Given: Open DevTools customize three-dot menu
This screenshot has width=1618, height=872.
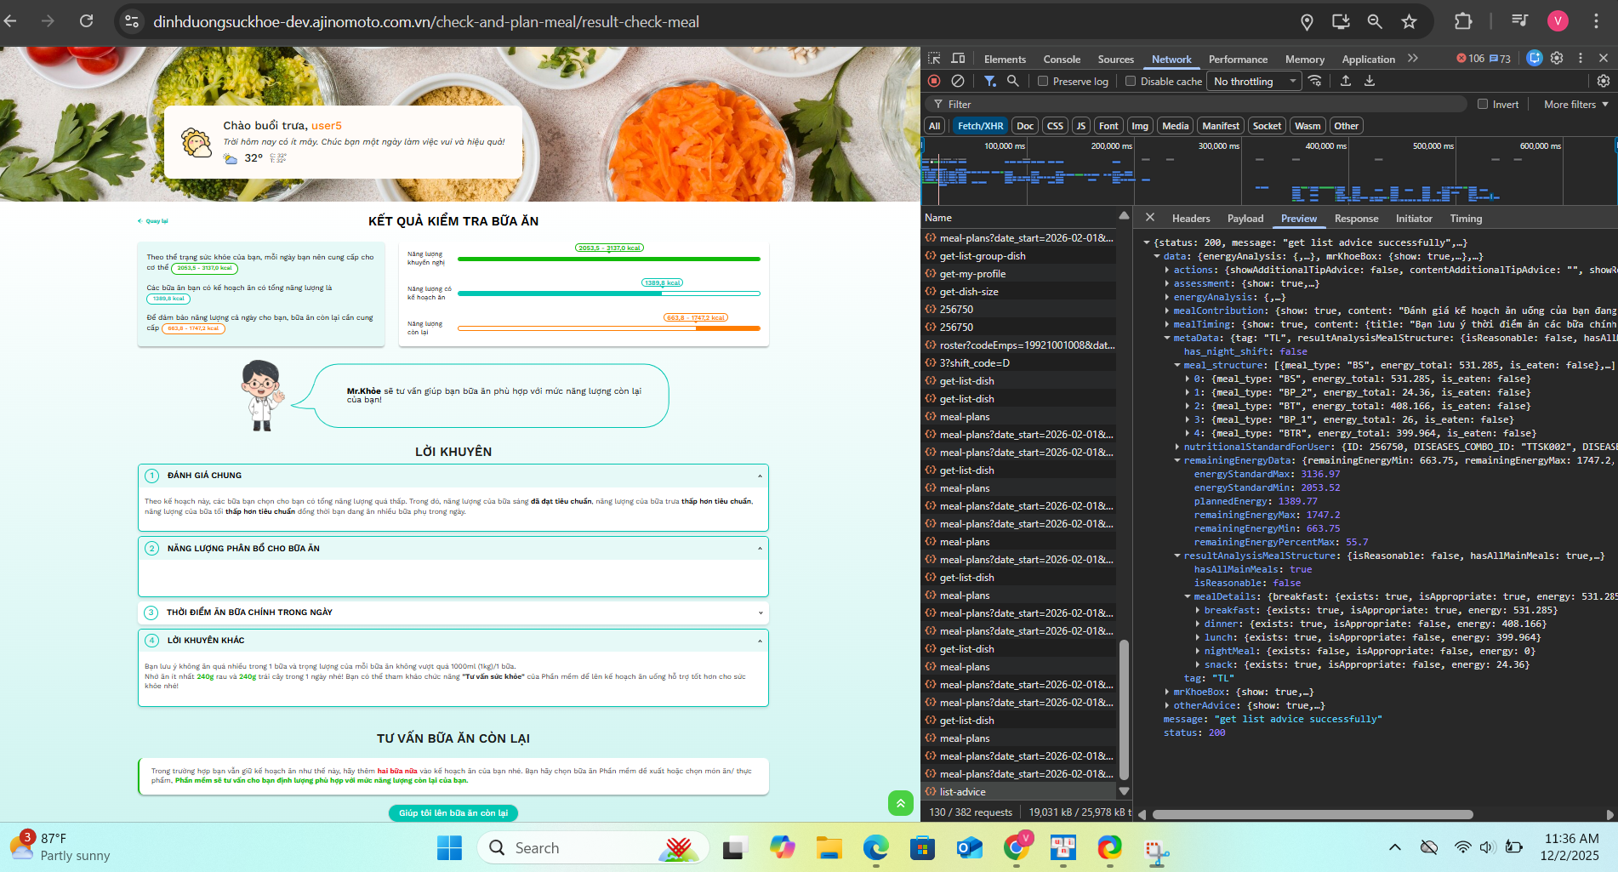Looking at the screenshot, I should [1581, 58].
